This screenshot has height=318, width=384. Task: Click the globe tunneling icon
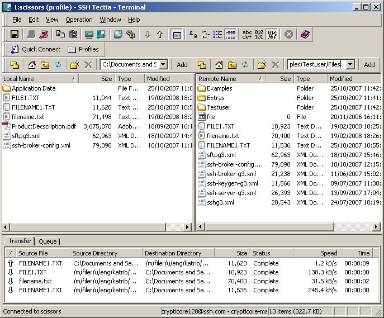click(x=118, y=34)
